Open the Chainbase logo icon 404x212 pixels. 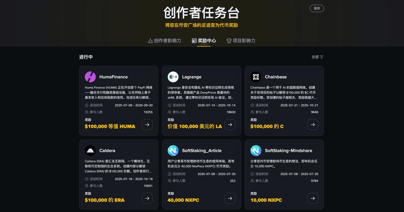[256, 77]
